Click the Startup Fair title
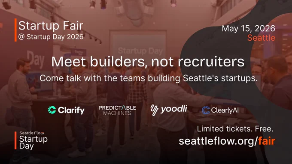 coord(51,25)
